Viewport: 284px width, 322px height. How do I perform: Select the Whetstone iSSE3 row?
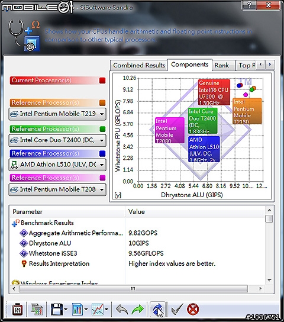pos(137,253)
